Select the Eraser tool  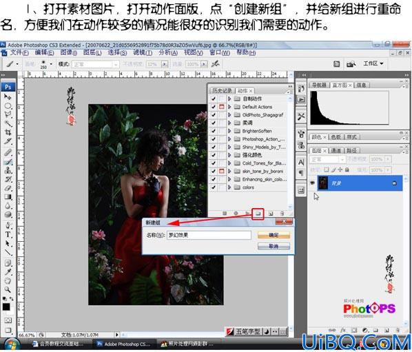8,188
